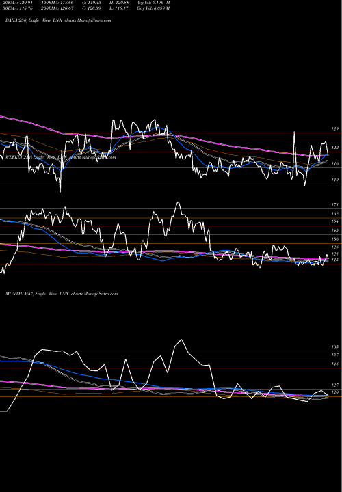342x492 pixels.
Task: Click the 171 price label on weekly chart
Action: [x=334, y=205]
